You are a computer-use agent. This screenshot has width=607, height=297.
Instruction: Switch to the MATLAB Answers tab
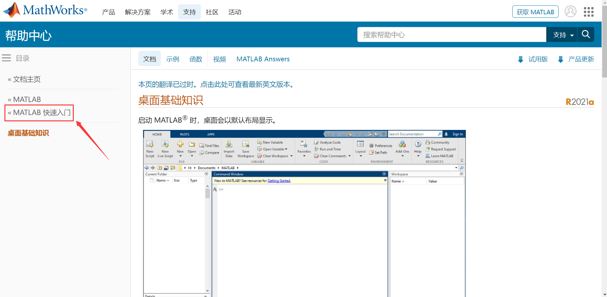pyautogui.click(x=263, y=59)
